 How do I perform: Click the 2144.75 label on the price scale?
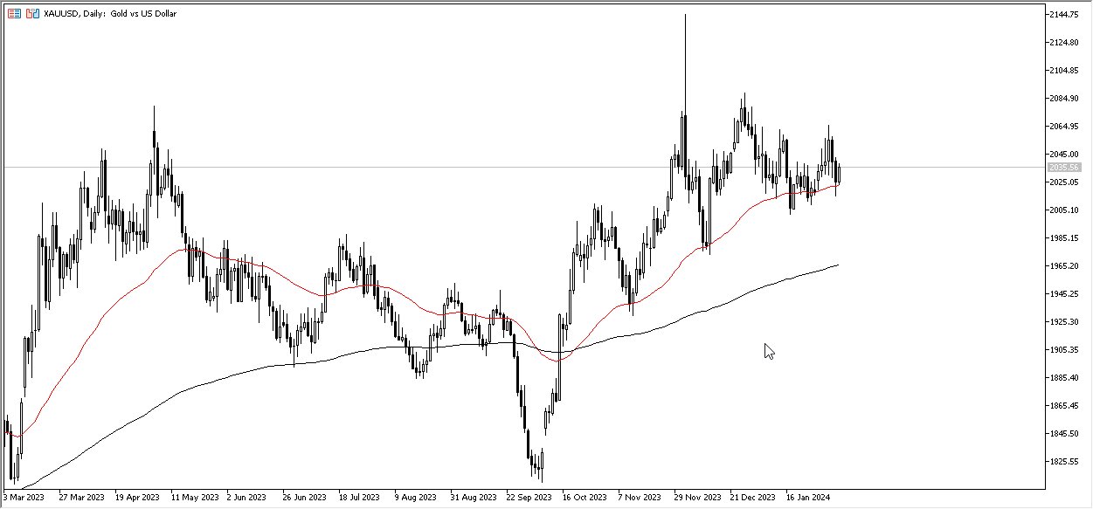click(x=1064, y=13)
